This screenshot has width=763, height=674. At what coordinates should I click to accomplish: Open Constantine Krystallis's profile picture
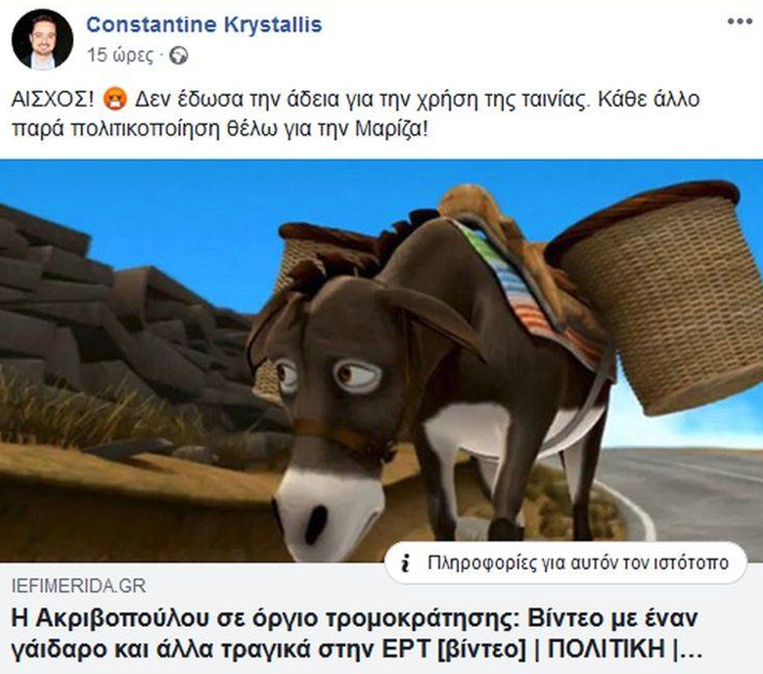[42, 39]
